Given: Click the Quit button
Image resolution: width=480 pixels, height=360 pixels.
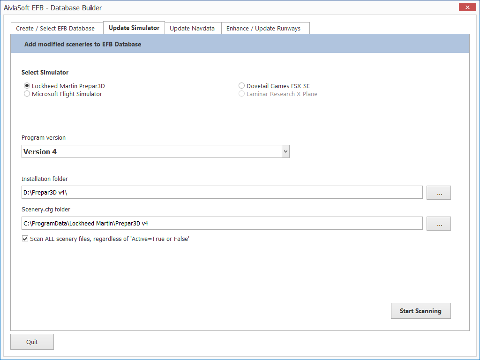Looking at the screenshot, I should (x=32, y=342).
